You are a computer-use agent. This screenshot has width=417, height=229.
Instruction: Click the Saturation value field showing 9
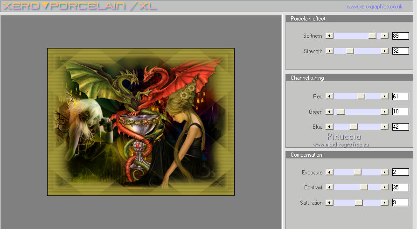[x=401, y=202]
